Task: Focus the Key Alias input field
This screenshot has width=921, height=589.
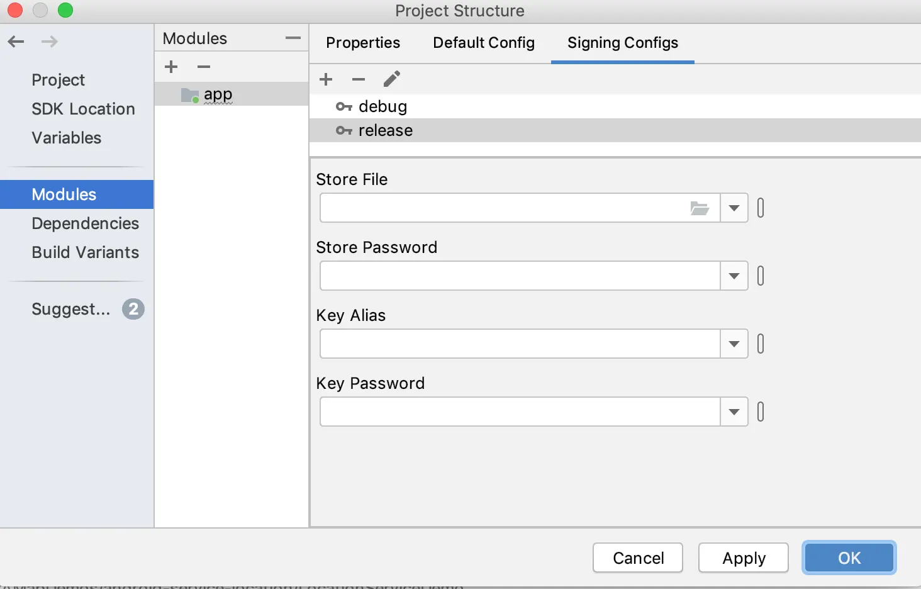Action: 520,344
